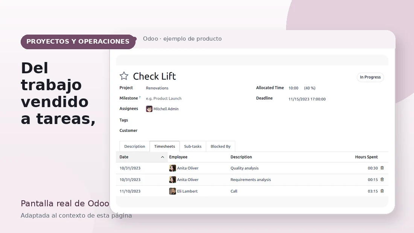Sort by the Employee column header
This screenshot has height=233, width=414.
(x=178, y=157)
